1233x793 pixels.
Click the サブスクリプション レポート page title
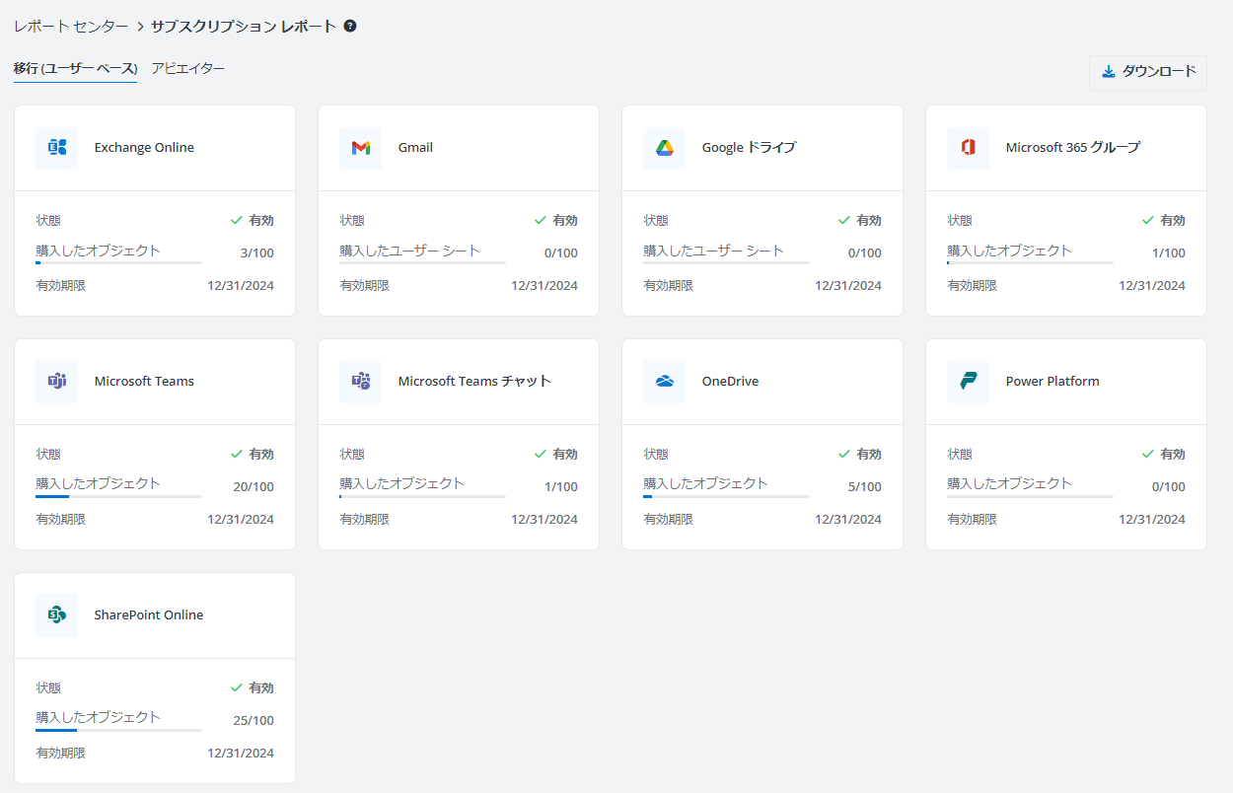[x=244, y=27]
